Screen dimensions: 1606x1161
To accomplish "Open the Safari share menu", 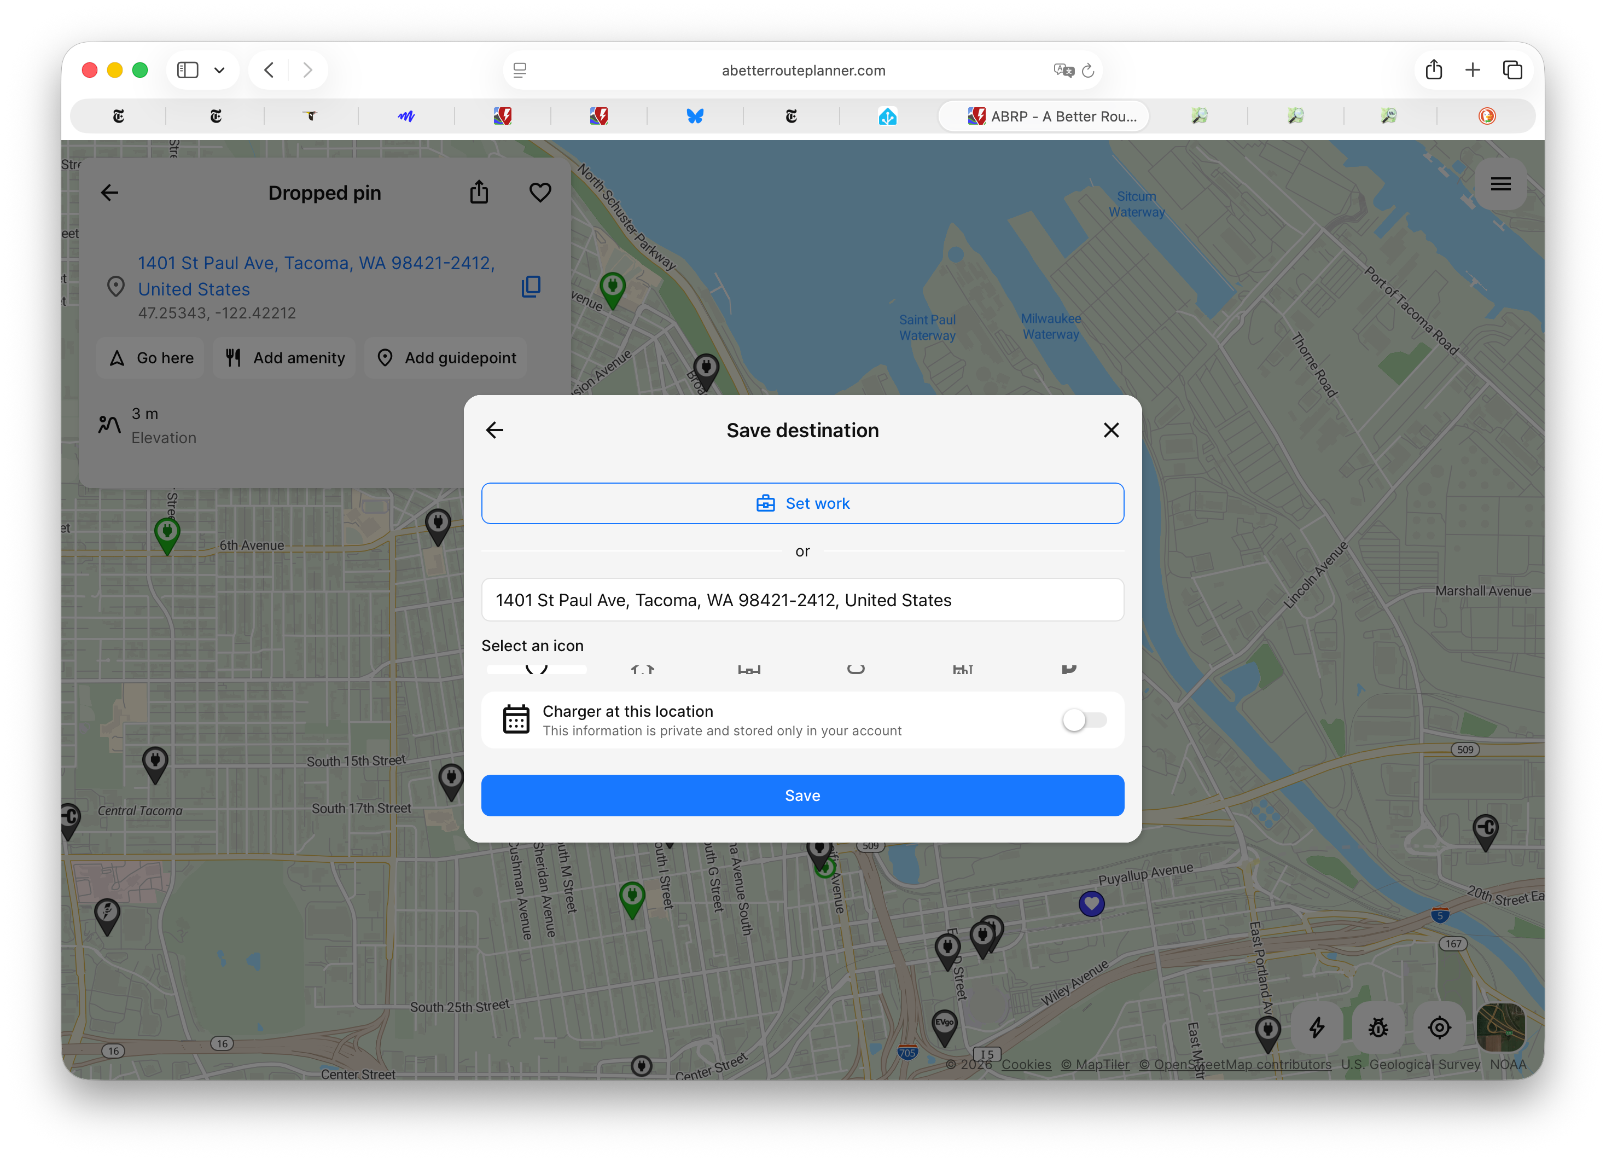I will pos(1434,69).
